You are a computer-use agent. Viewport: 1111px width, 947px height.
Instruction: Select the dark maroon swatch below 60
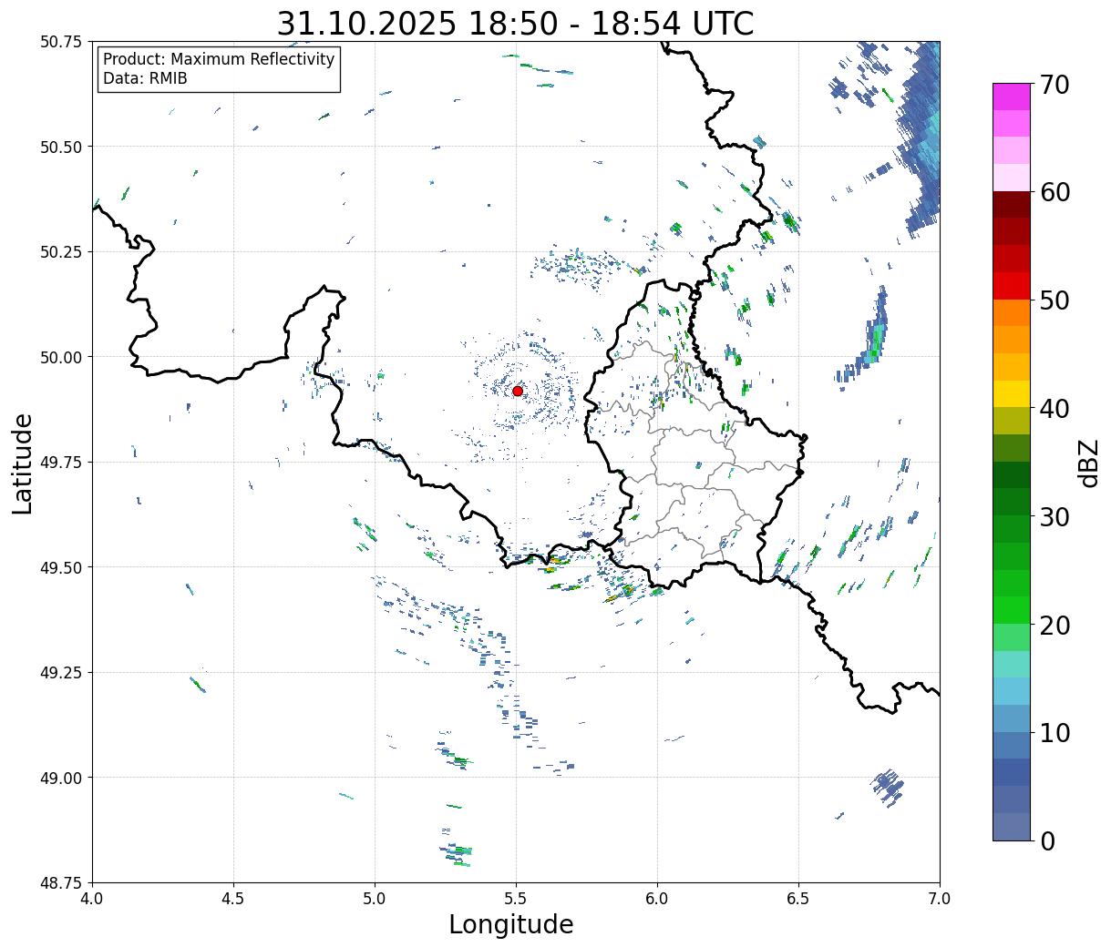[x=1011, y=204]
